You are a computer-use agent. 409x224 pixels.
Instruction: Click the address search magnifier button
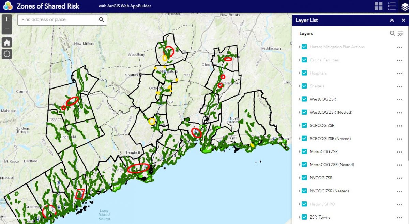point(101,20)
